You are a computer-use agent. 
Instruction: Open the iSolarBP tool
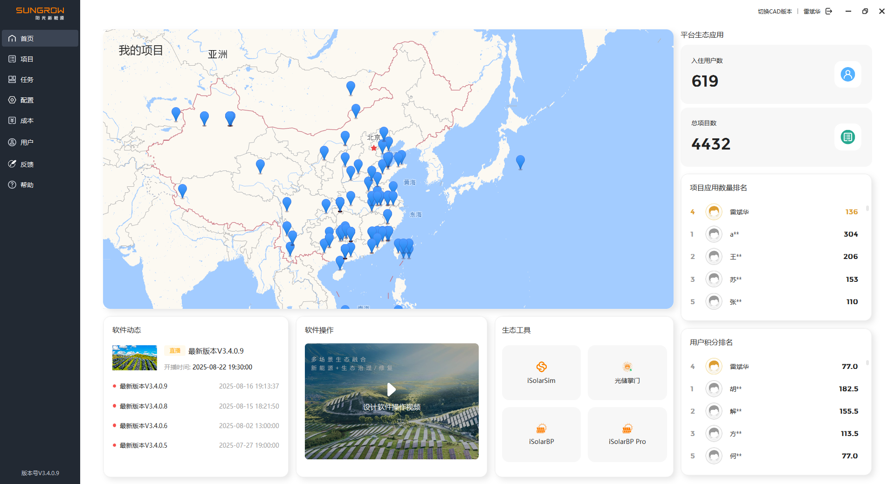(541, 434)
